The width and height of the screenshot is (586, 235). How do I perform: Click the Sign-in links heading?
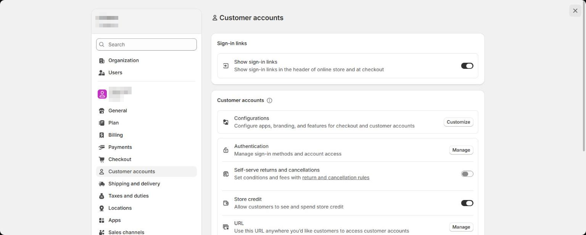[x=232, y=43]
